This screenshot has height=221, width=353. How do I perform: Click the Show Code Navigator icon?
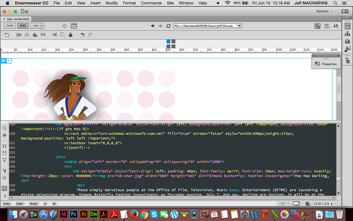[4, 135]
